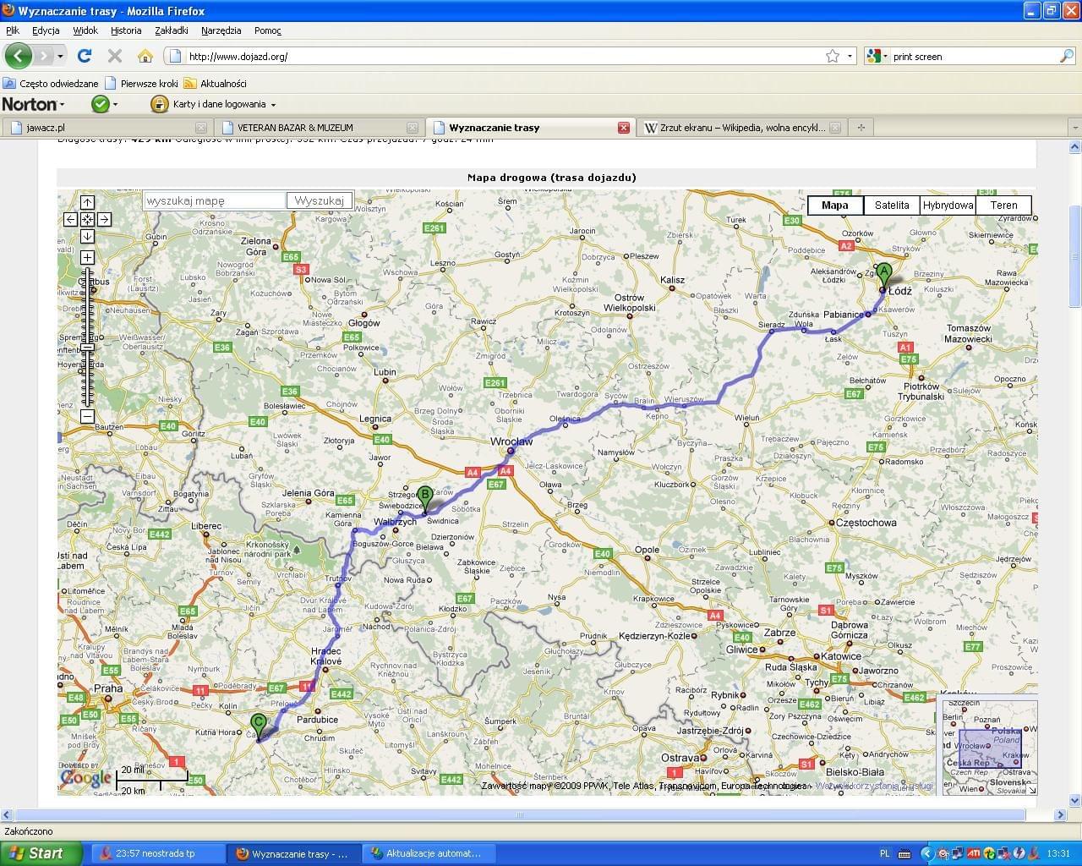
Task: Zoom in with the map plus button
Action: pyautogui.click(x=87, y=257)
